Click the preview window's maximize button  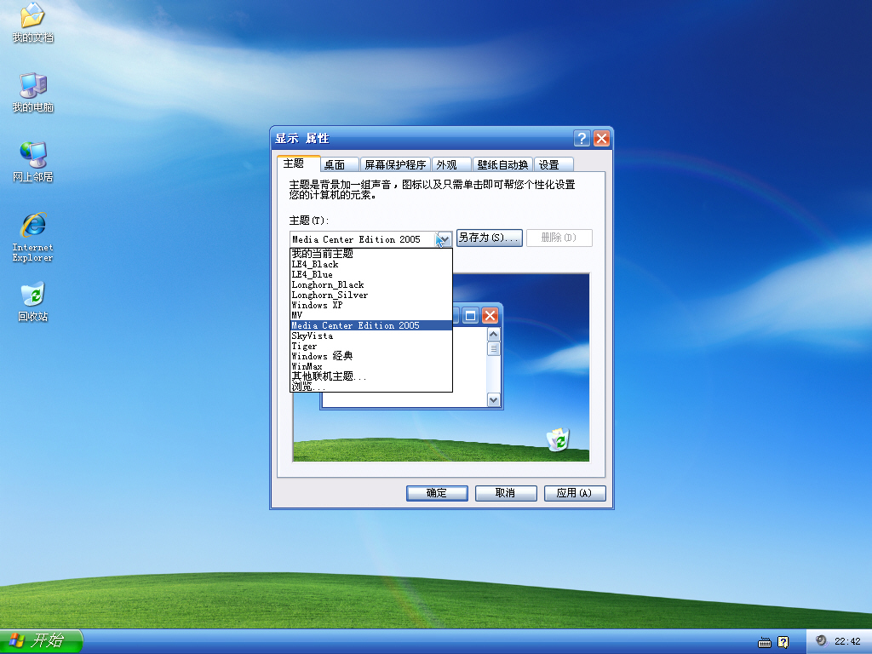tap(470, 316)
